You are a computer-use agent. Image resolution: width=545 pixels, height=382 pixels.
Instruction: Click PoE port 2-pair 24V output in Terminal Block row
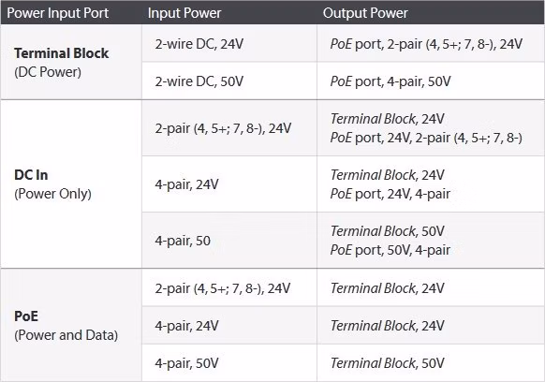click(426, 44)
